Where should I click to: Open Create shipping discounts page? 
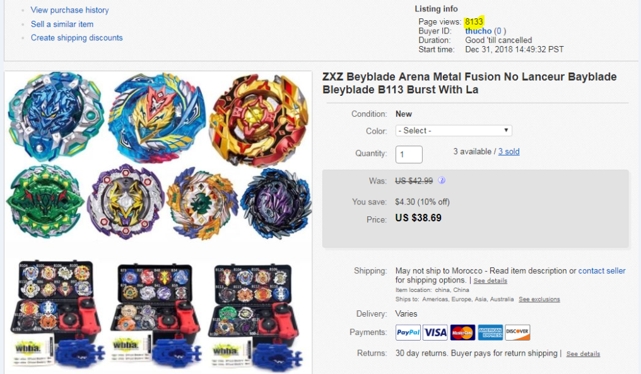pyautogui.click(x=76, y=38)
